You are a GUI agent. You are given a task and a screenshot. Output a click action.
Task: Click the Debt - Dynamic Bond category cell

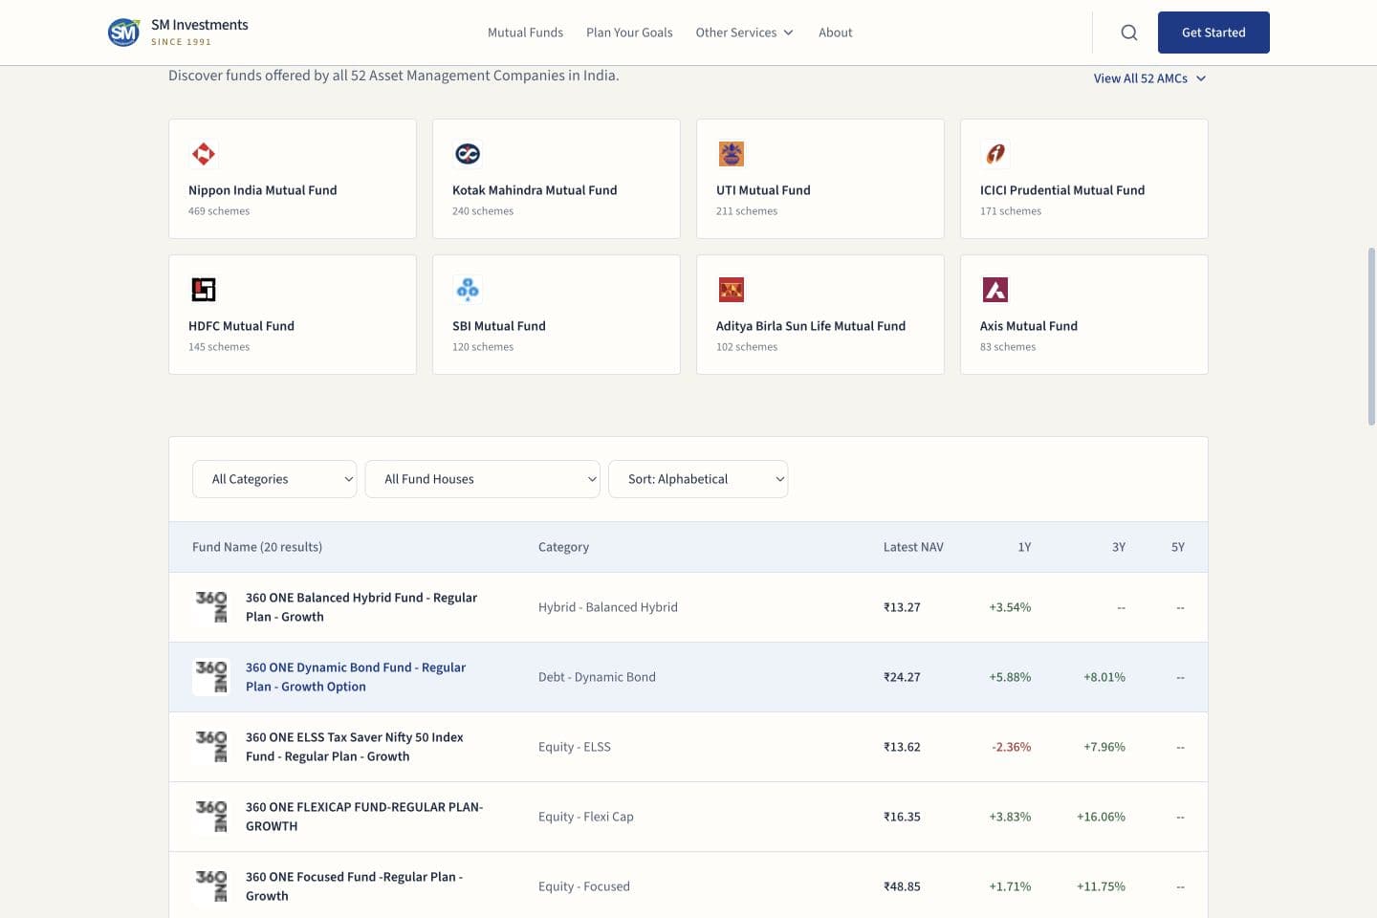pyautogui.click(x=597, y=677)
